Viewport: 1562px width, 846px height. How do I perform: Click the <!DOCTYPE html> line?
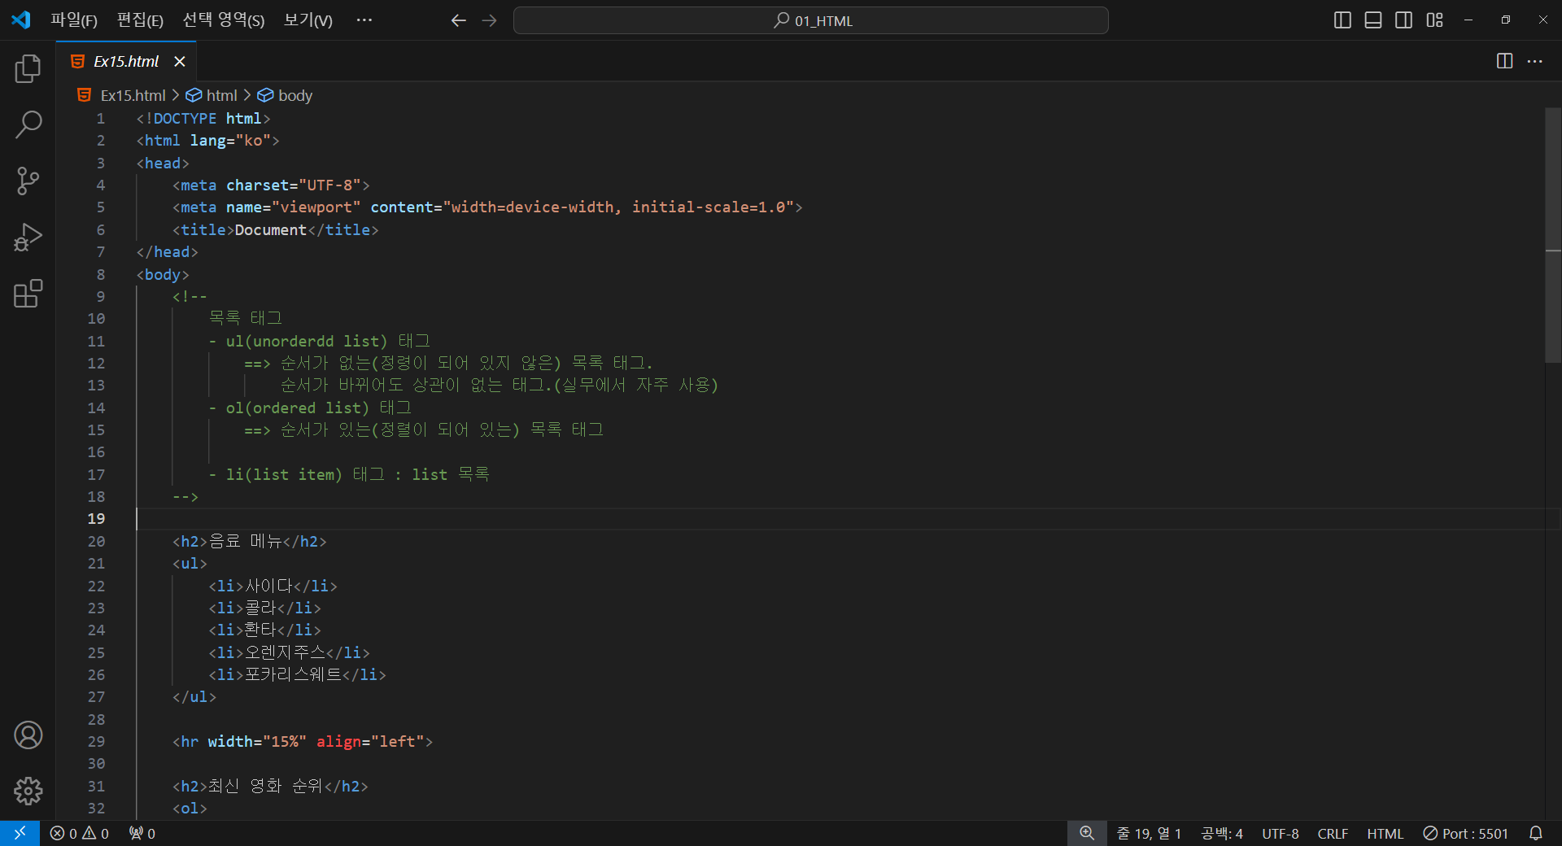pos(203,119)
